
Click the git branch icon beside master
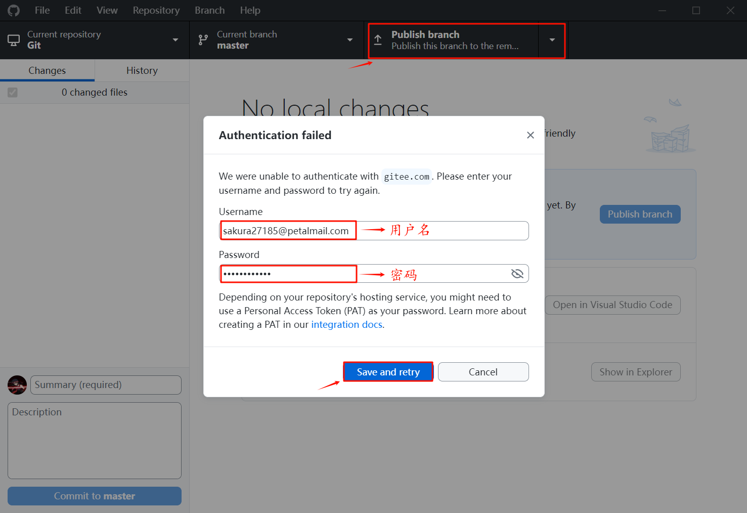click(203, 40)
